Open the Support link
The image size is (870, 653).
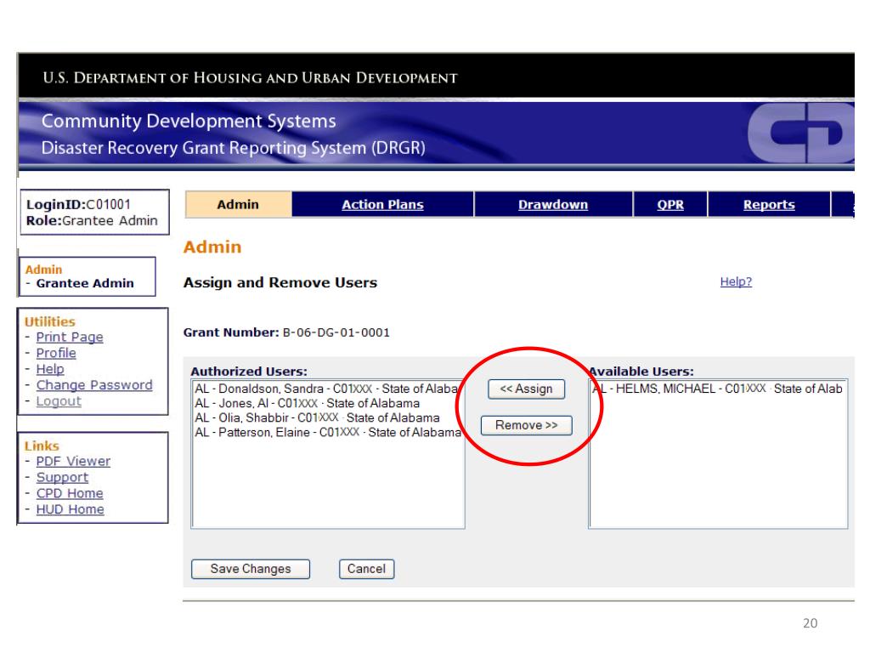click(x=62, y=478)
